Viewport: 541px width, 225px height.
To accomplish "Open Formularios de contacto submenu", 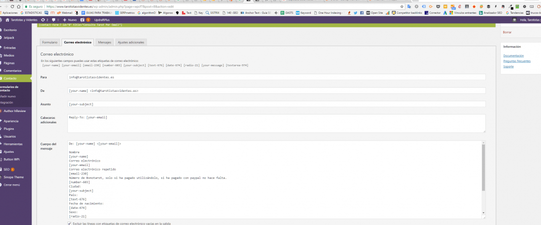I will point(9,88).
